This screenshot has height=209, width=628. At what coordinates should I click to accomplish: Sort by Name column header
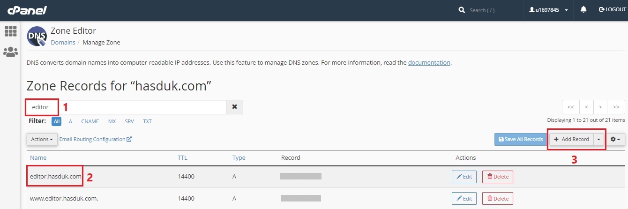click(x=38, y=158)
